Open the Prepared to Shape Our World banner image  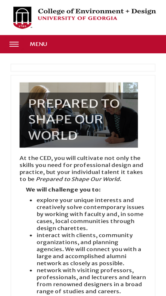click(x=79, y=115)
